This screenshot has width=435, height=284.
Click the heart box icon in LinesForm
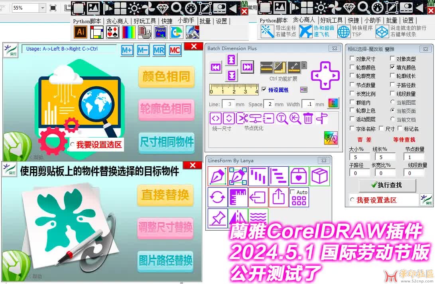[x=299, y=176]
